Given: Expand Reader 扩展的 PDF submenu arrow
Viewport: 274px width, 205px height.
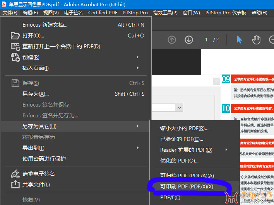Looking at the screenshot, I should [x=226, y=150].
